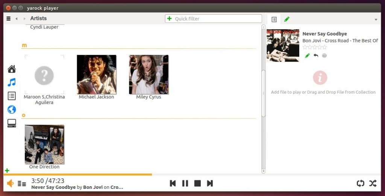
Task: Open the right panel dropdown arrow
Action: [376, 20]
